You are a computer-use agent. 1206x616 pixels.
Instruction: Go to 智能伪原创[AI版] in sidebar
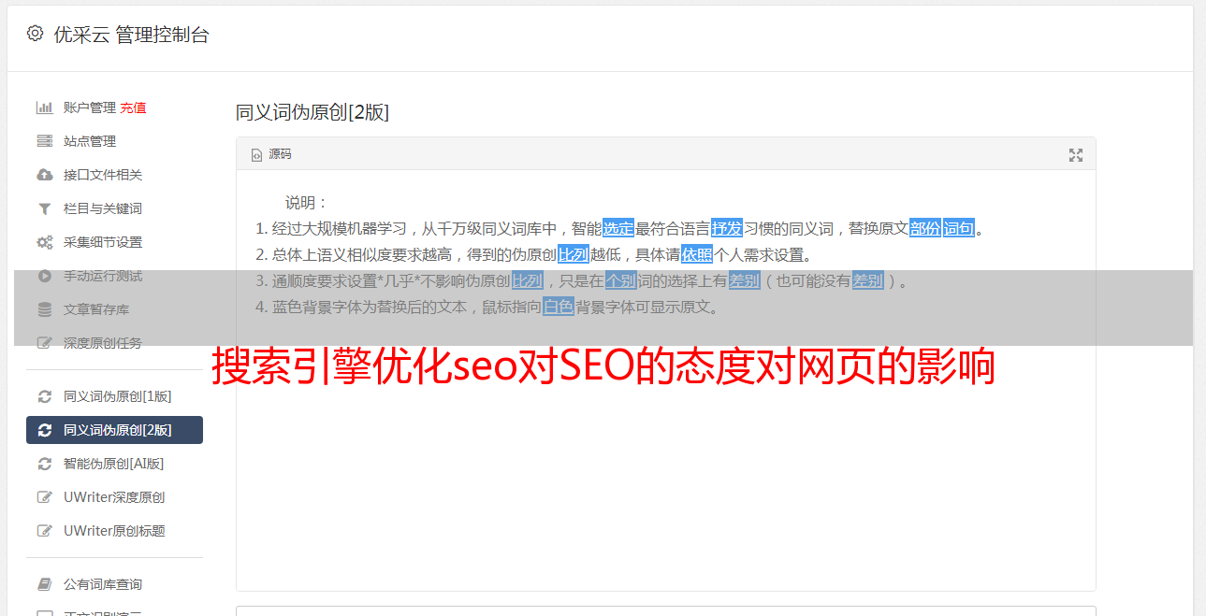[x=114, y=464]
